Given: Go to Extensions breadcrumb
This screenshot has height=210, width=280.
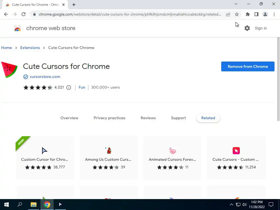Looking at the screenshot, I should (x=30, y=48).
